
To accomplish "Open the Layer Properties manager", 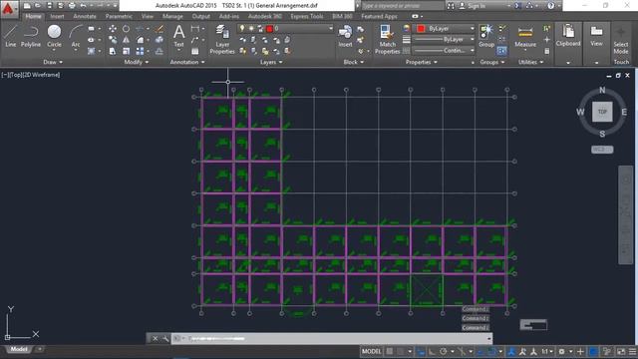I will coord(222,39).
